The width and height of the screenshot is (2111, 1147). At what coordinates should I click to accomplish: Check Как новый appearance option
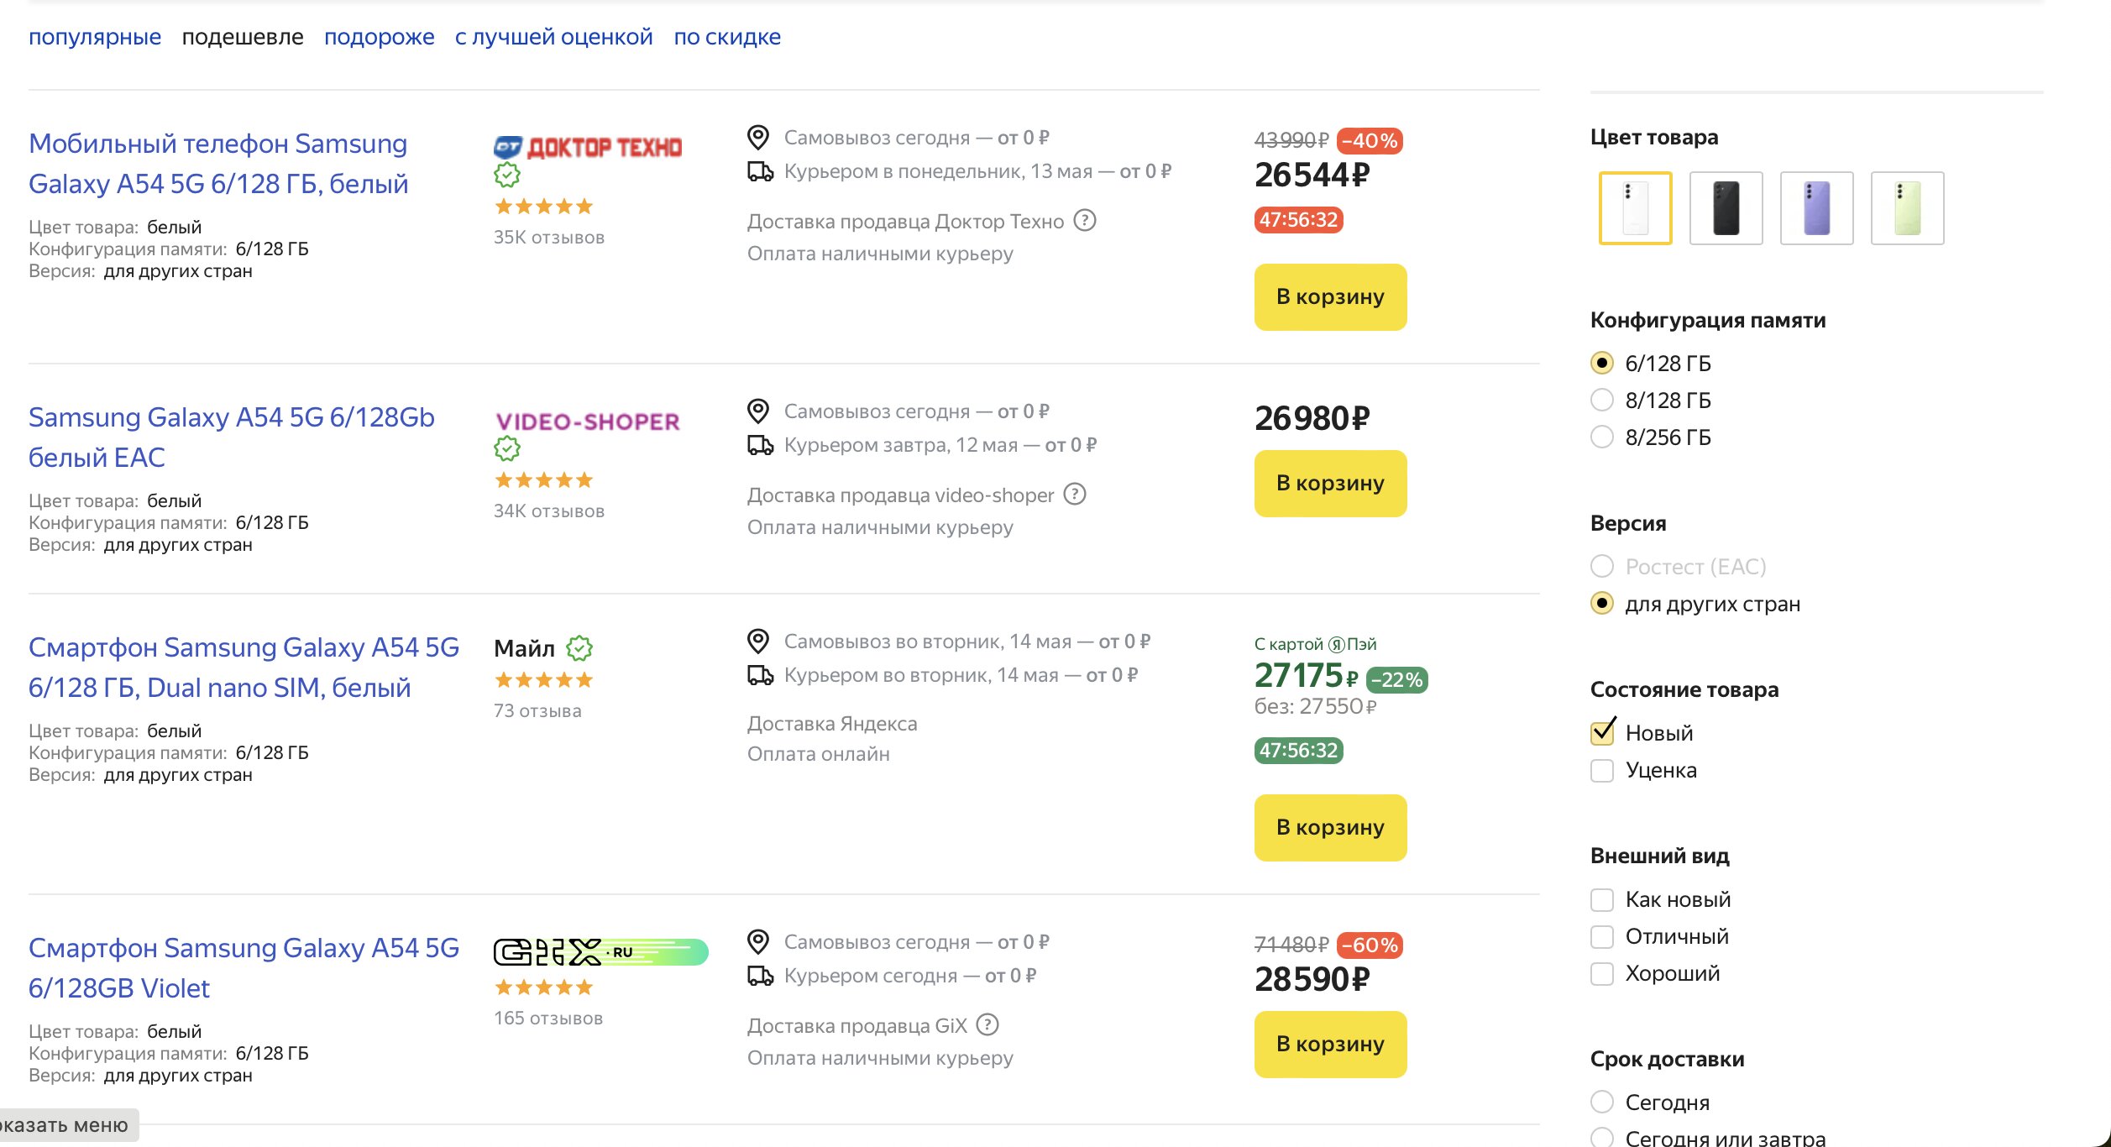coord(1602,899)
